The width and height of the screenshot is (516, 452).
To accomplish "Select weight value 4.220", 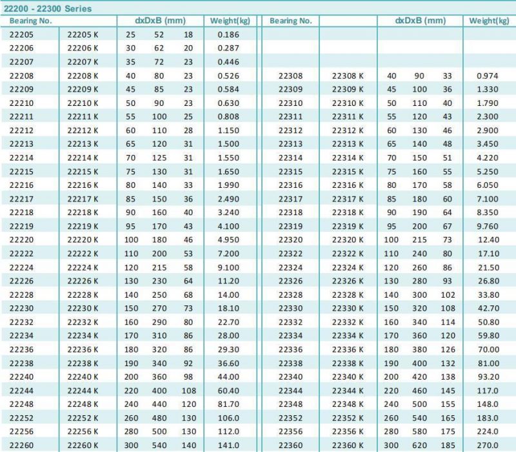I will point(488,158).
